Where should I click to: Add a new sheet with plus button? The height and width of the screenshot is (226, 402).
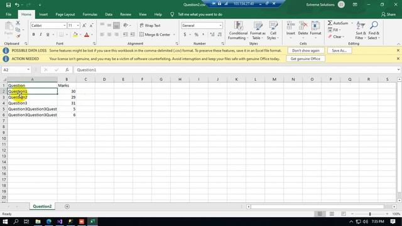(x=67, y=207)
